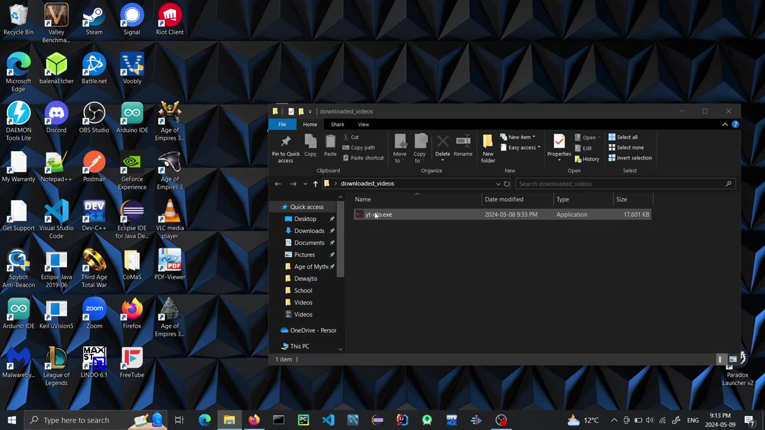Click Edit in the Open group

click(x=583, y=148)
